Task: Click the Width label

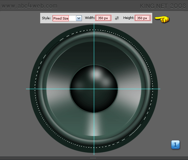Action: [x=90, y=18]
